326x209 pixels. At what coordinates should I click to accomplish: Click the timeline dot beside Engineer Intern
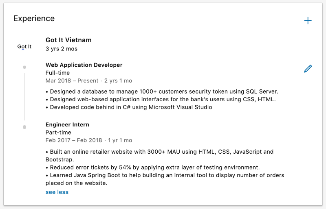24,127
